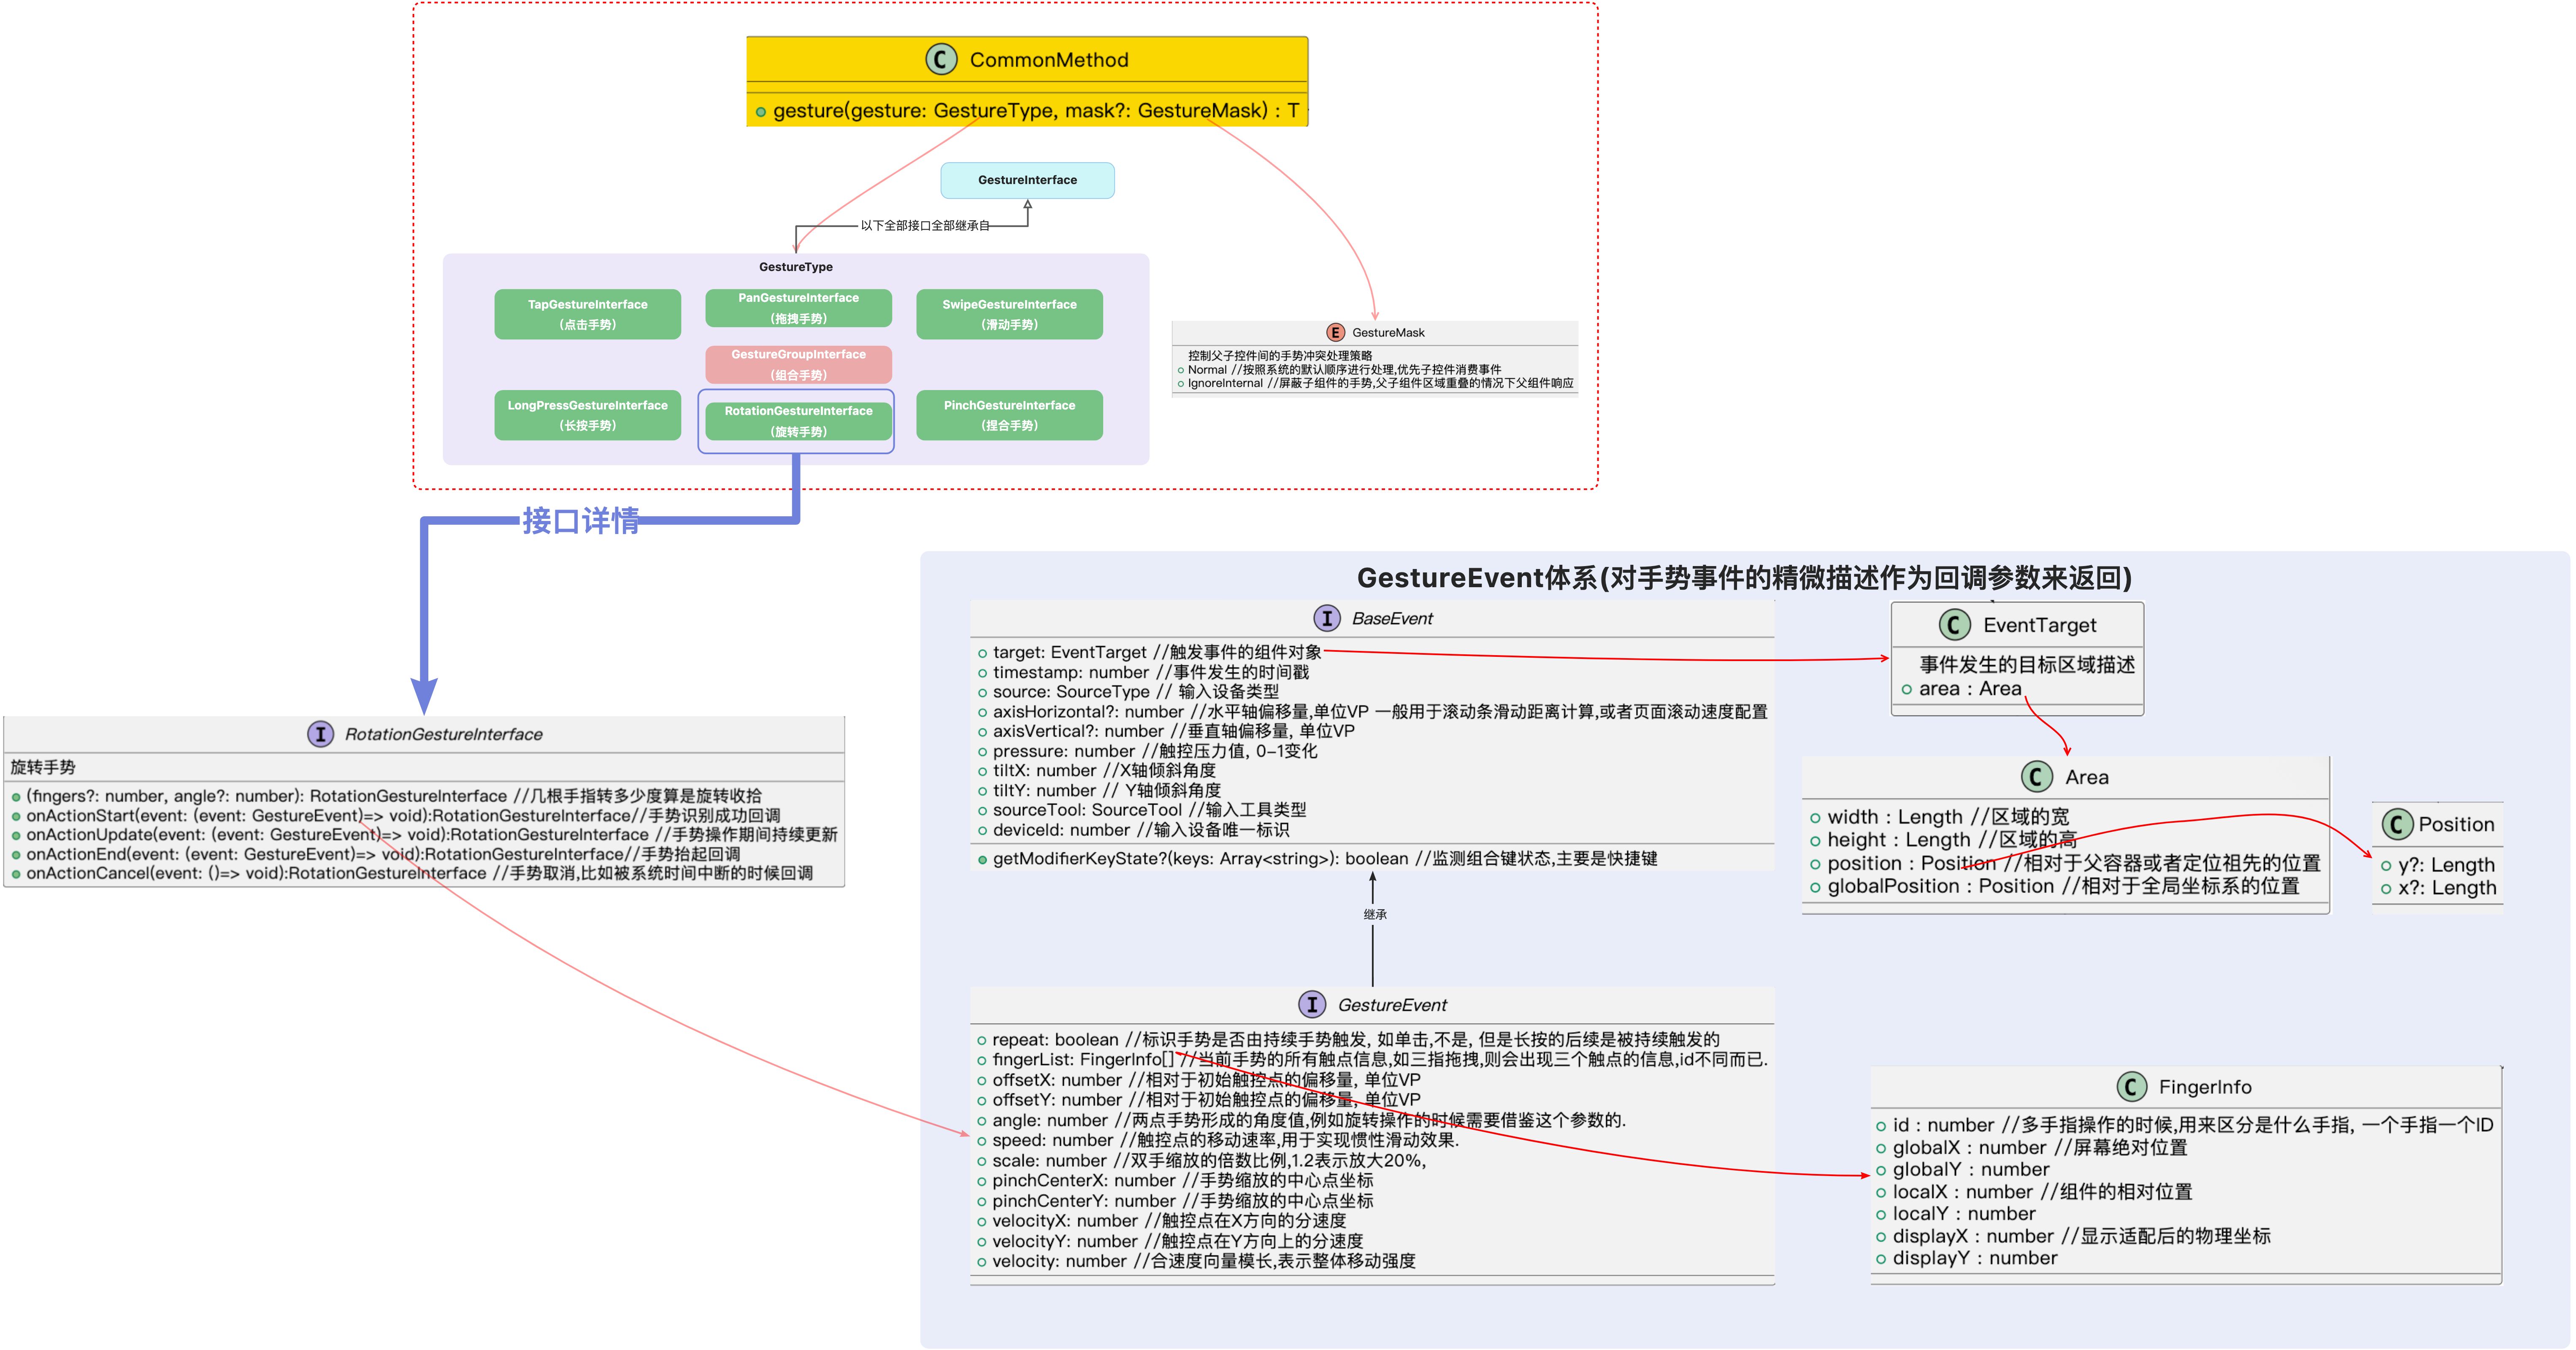Select the GestureGroupInterface pink node

pos(798,365)
